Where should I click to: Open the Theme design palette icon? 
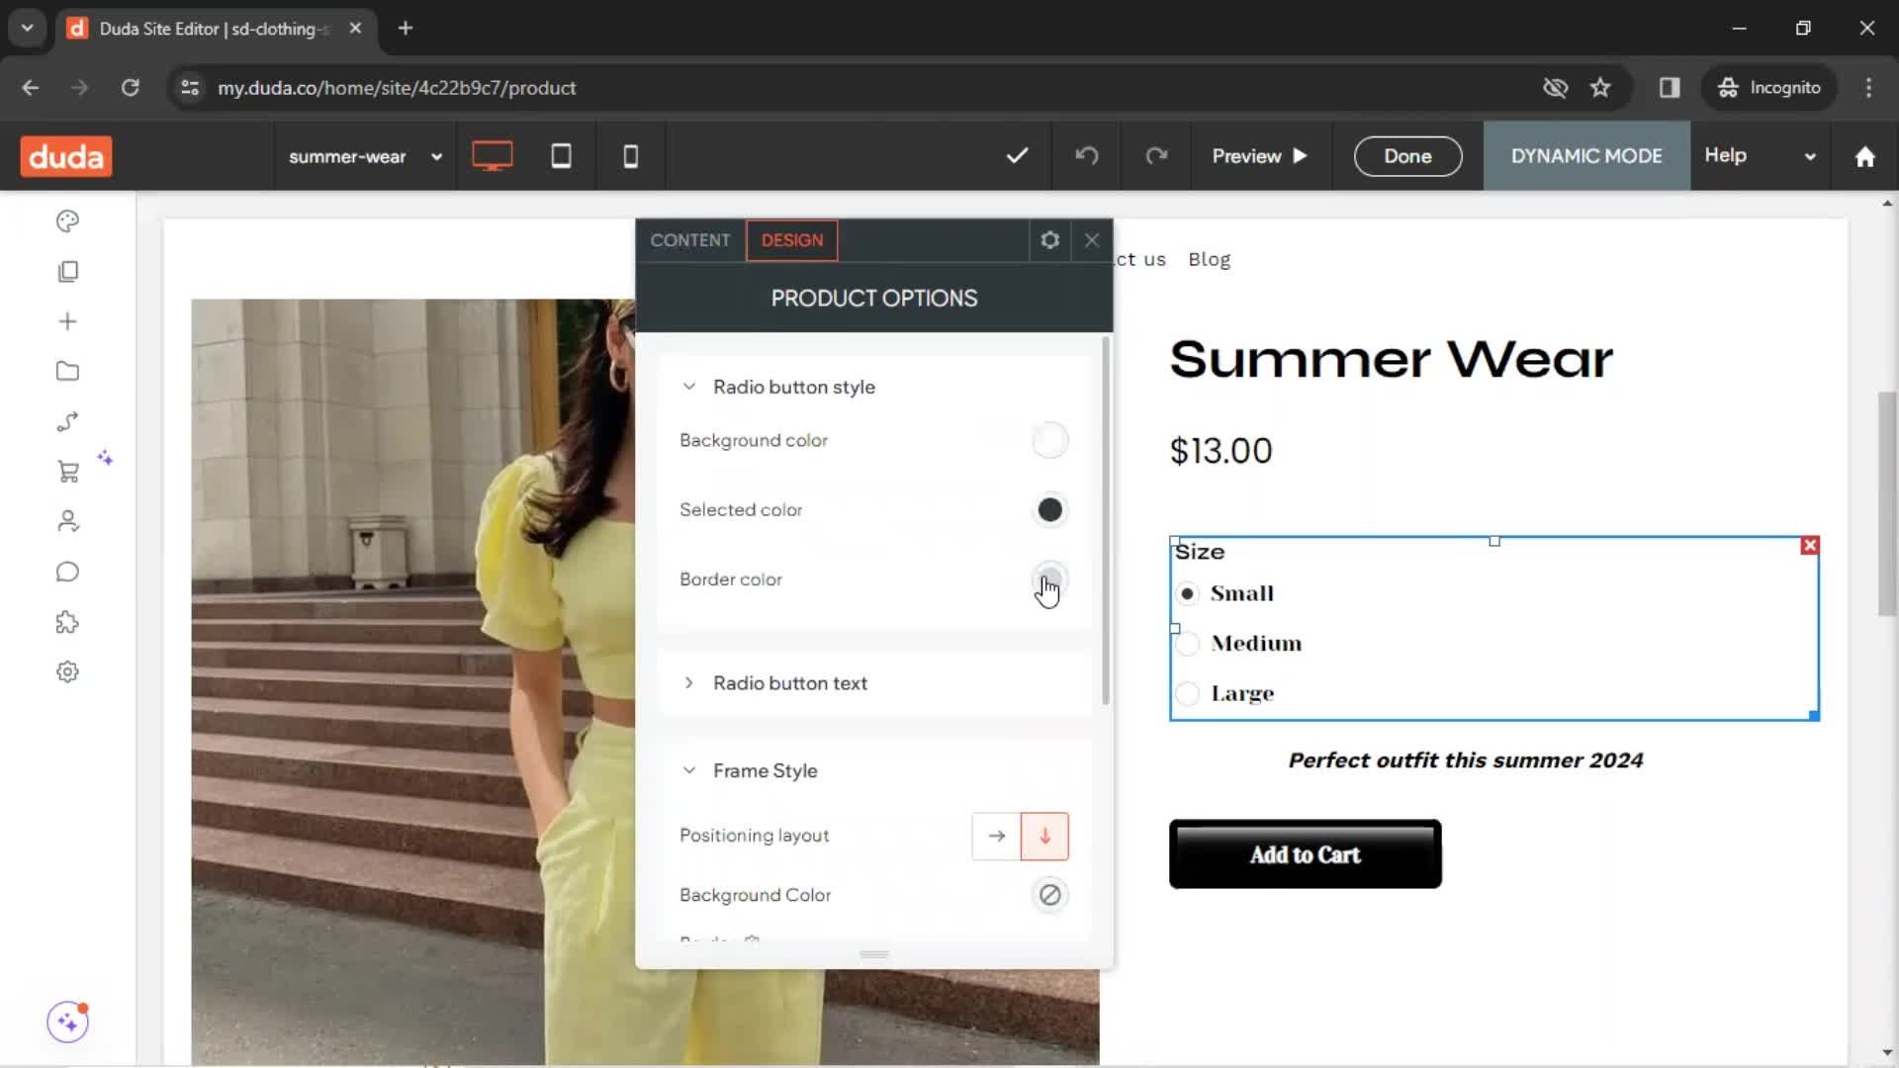(x=67, y=221)
